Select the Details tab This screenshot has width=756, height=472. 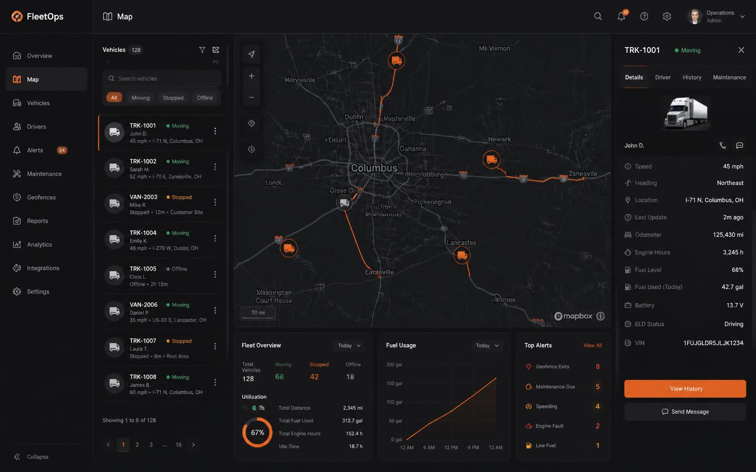pos(634,77)
